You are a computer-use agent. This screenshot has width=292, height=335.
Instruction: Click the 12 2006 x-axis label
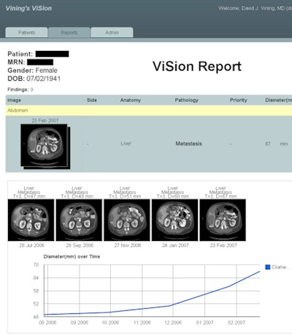pyautogui.click(x=173, y=323)
